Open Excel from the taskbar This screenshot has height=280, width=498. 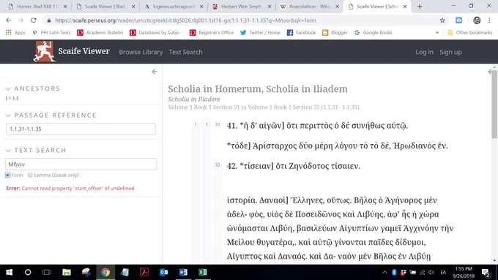coord(203,272)
